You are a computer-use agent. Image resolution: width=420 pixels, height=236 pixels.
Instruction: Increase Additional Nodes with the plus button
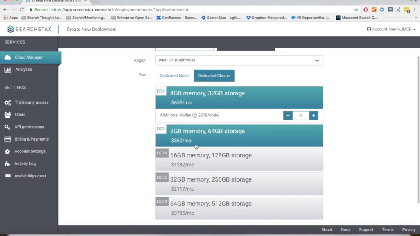click(313, 116)
